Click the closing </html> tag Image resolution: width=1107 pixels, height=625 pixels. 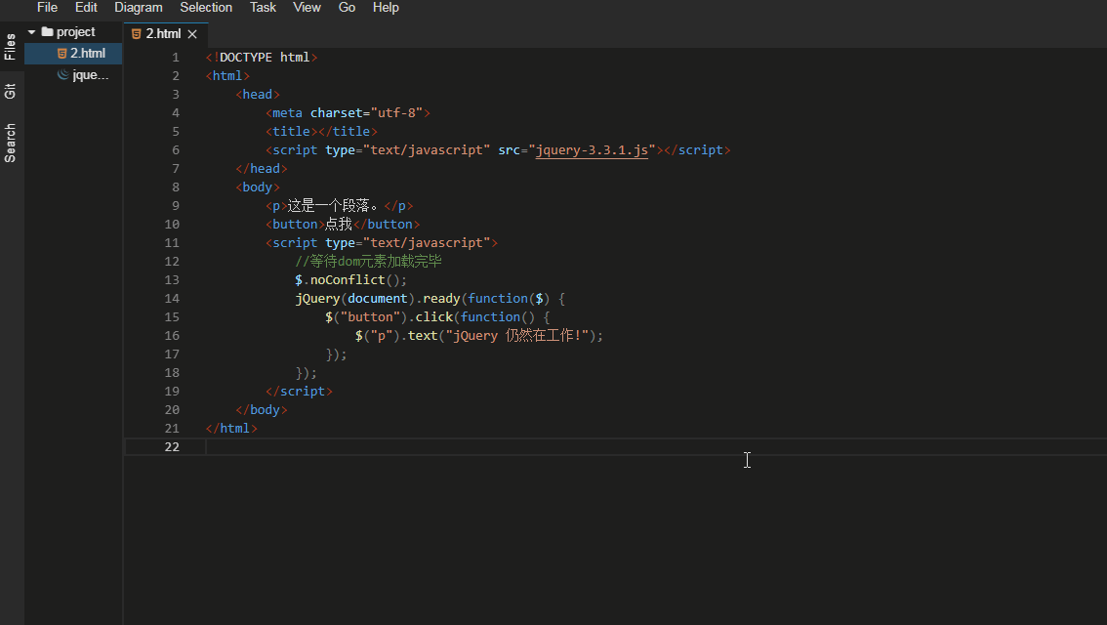pos(231,429)
